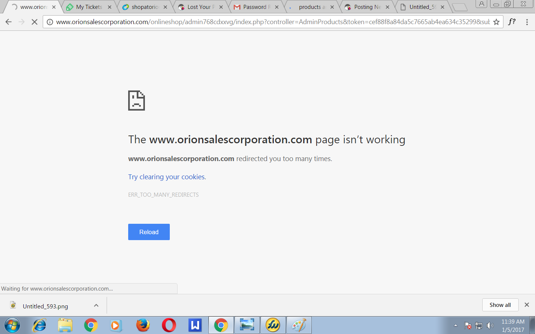This screenshot has height=334, width=535.
Task: Click Show all downloads button
Action: point(500,305)
